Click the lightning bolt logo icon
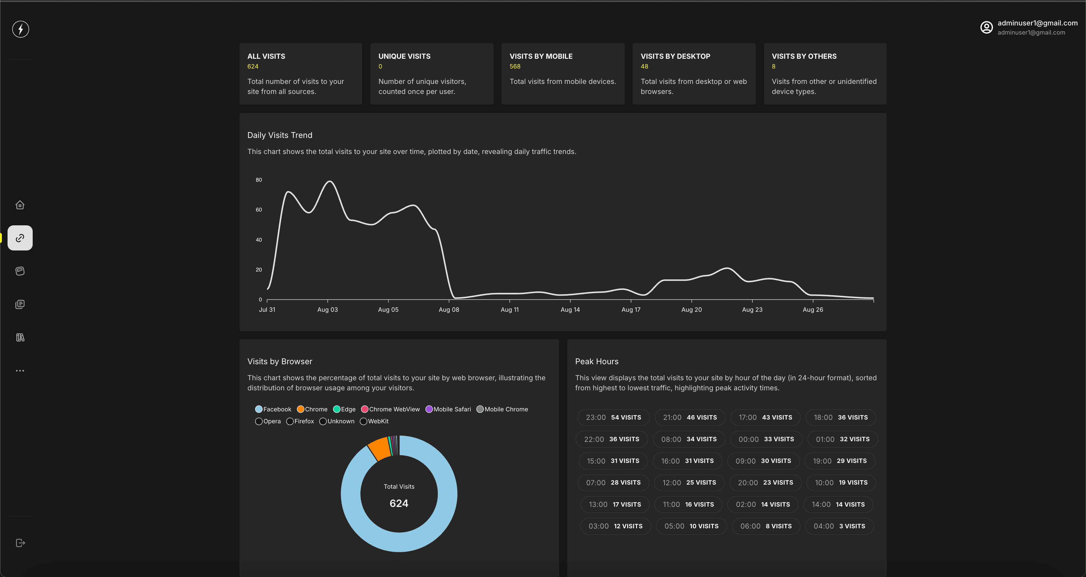 [x=20, y=29]
